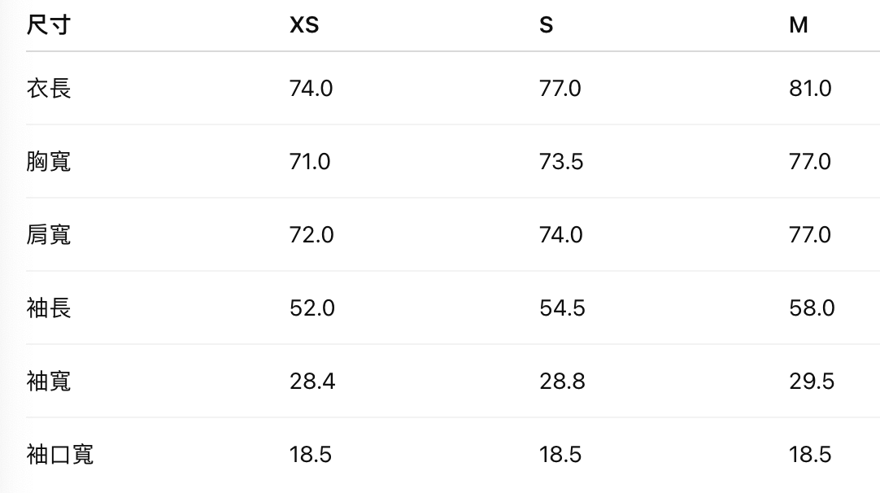Click the 肩寬 row label
Image resolution: width=880 pixels, height=493 pixels.
click(x=49, y=234)
